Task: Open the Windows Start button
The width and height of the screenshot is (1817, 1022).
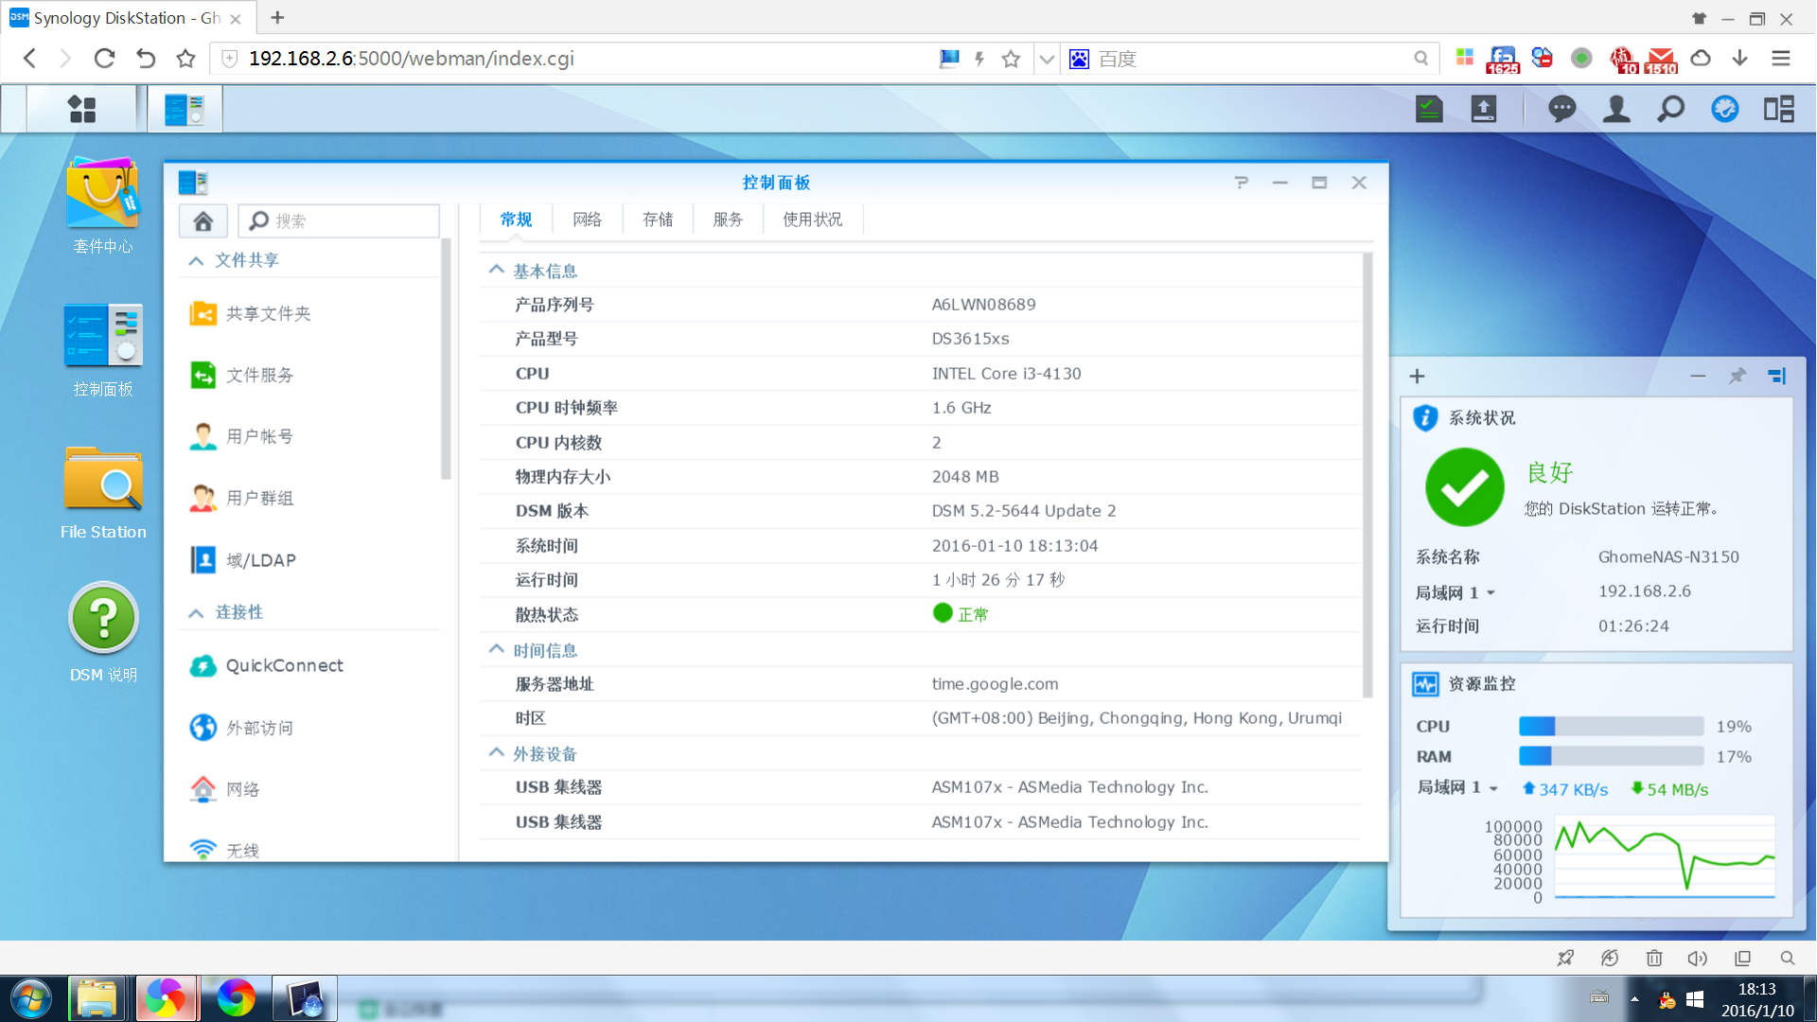Action: [x=30, y=998]
